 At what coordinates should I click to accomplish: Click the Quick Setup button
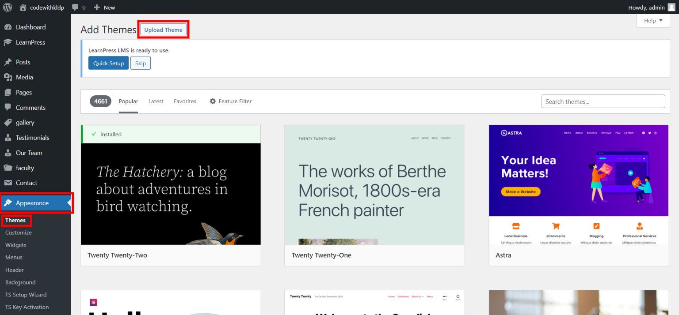point(108,63)
